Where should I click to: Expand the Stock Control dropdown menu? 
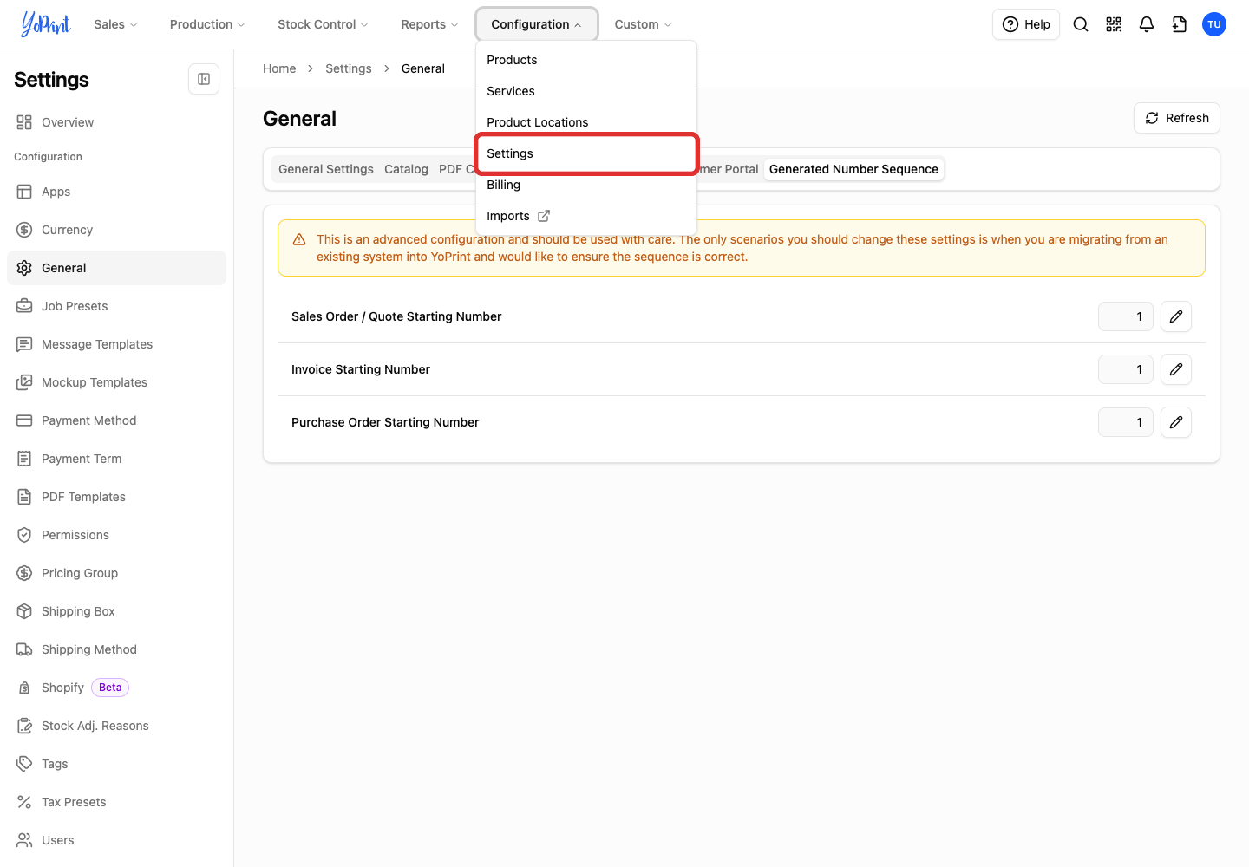pos(323,24)
